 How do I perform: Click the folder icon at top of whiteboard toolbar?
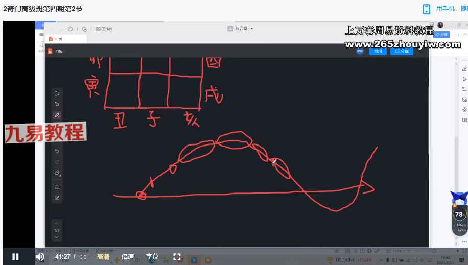coord(57,93)
